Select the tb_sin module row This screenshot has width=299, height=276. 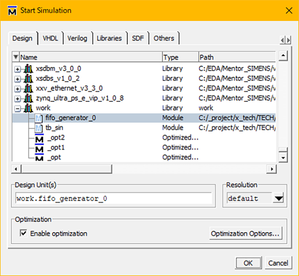(144, 128)
